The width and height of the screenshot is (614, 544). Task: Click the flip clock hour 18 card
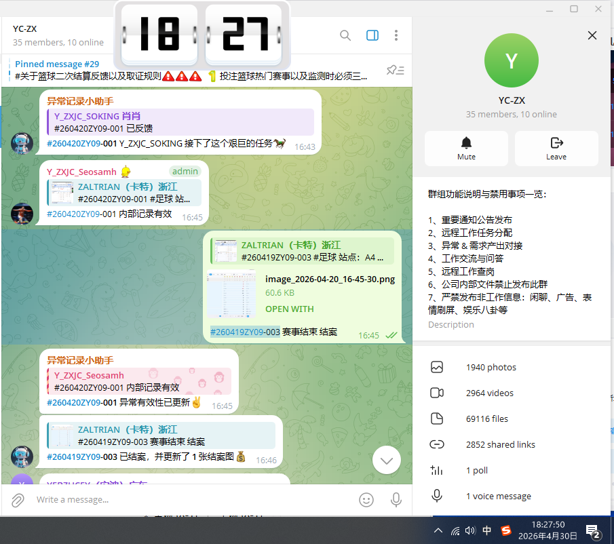point(159,34)
